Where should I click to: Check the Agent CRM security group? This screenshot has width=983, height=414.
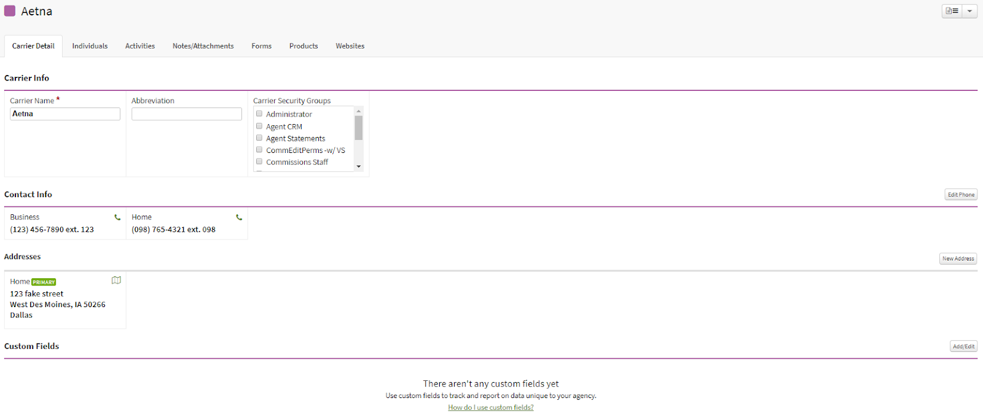(259, 126)
